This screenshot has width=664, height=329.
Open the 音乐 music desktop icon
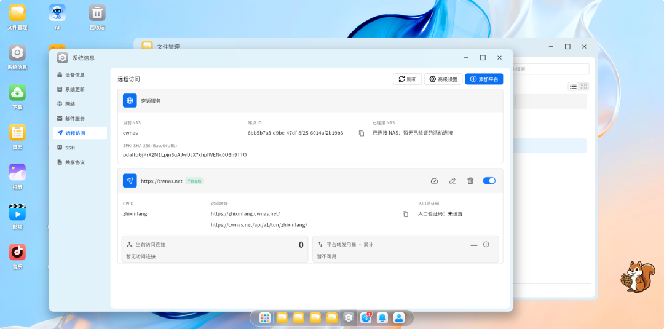[x=17, y=256]
